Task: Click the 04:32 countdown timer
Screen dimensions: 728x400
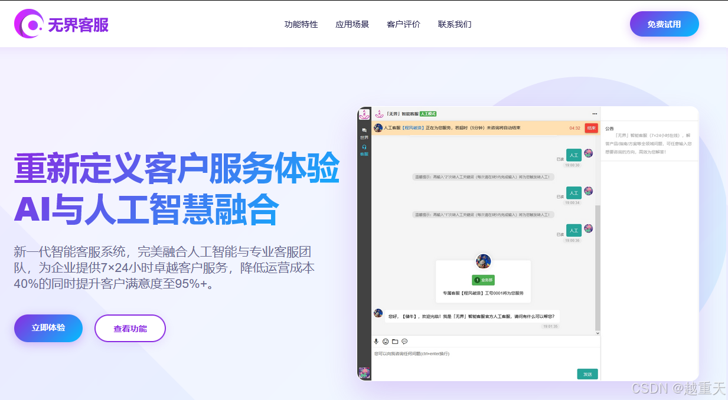Action: [574, 128]
